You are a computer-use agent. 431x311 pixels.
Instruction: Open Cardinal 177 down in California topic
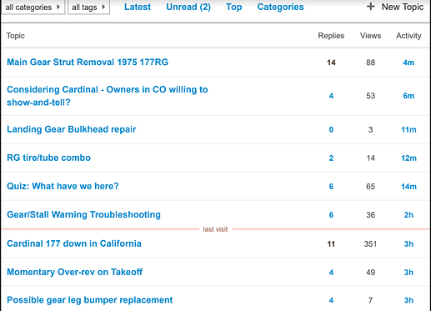tap(74, 243)
